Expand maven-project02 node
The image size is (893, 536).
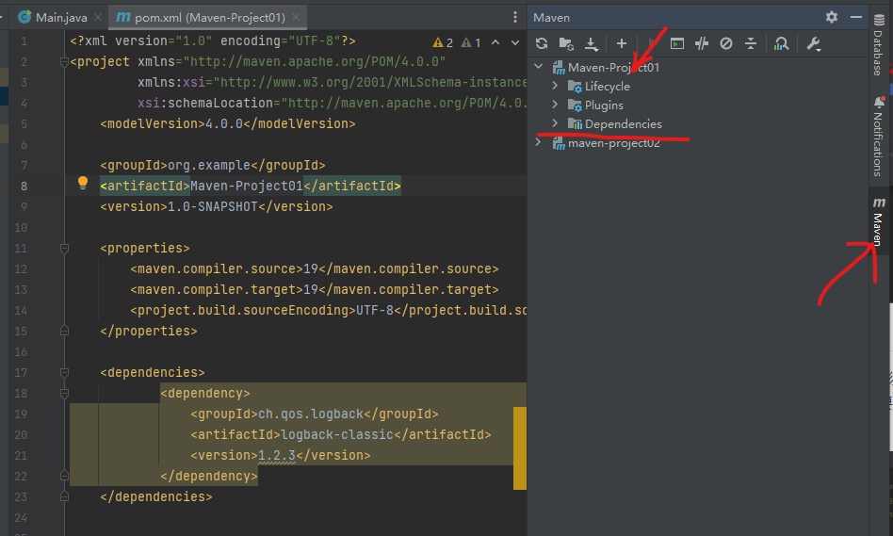(539, 142)
